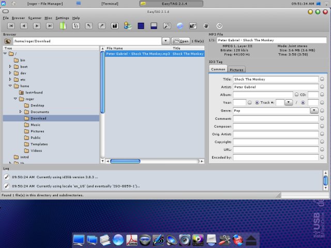Expand the Documents folder in tree

[21, 112]
